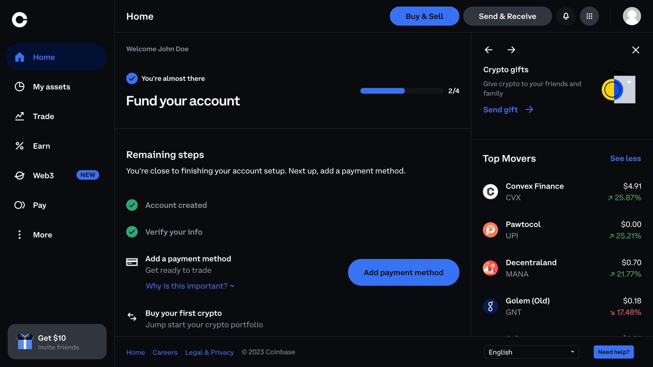This screenshot has width=653, height=367.
Task: Open the notifications bell
Action: [566, 16]
